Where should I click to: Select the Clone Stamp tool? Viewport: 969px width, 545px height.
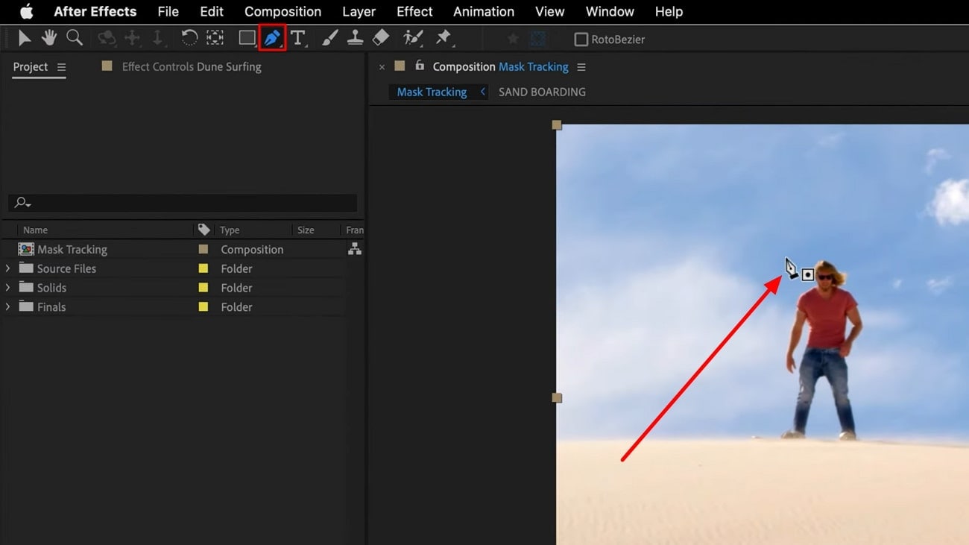coord(356,38)
